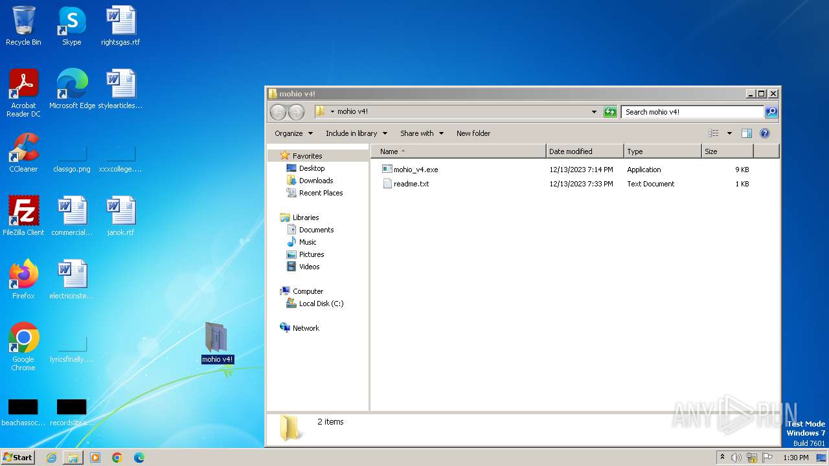Sort by Name column header
Image resolution: width=829 pixels, height=466 pixels.
tap(459, 151)
